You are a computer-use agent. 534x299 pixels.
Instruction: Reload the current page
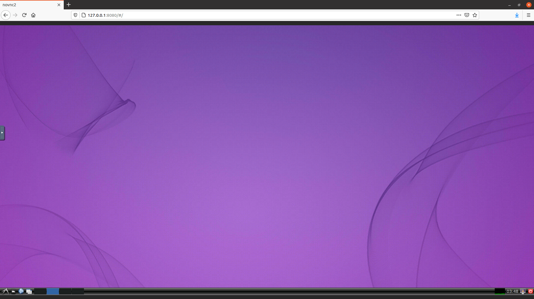point(24,15)
